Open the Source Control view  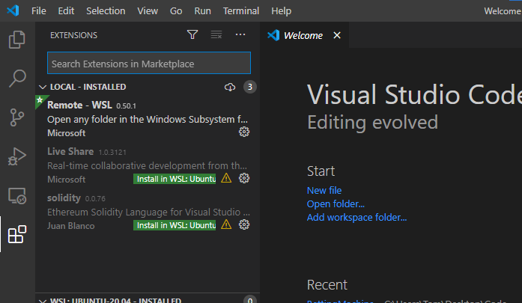[x=17, y=117]
